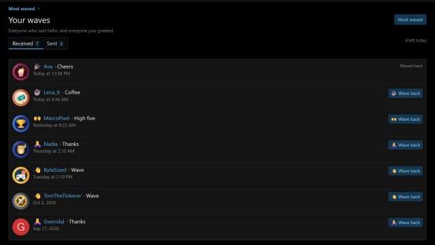Switch to the Sent tab
This screenshot has width=435, height=245.
click(55, 43)
